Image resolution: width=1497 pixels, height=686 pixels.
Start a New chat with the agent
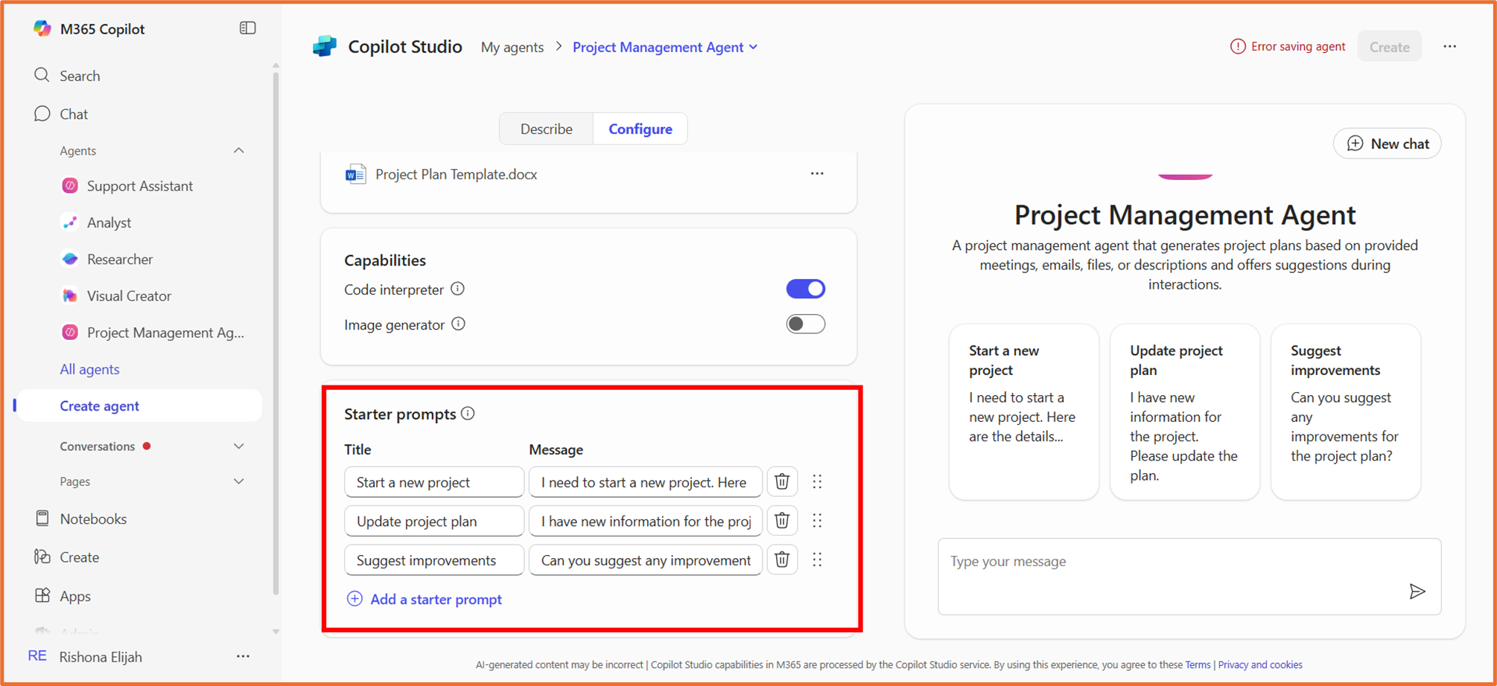point(1387,143)
